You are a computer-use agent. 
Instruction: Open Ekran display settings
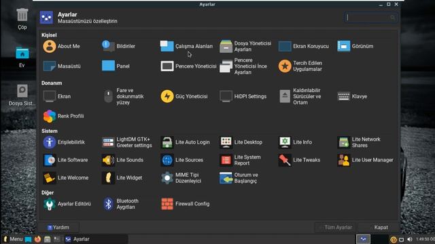click(x=57, y=96)
